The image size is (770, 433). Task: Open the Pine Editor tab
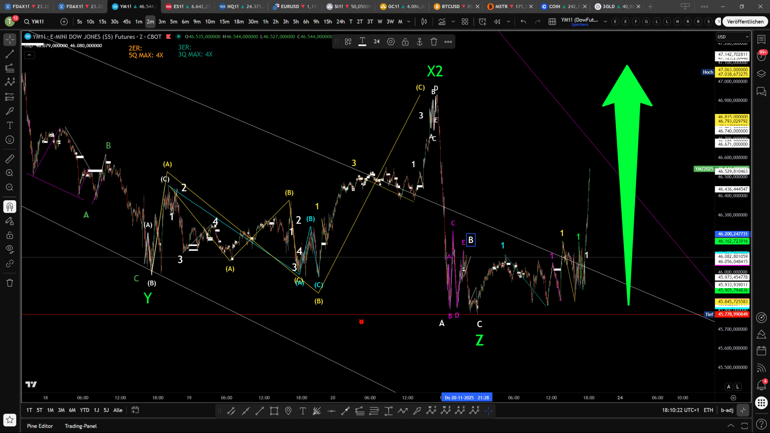click(x=40, y=426)
